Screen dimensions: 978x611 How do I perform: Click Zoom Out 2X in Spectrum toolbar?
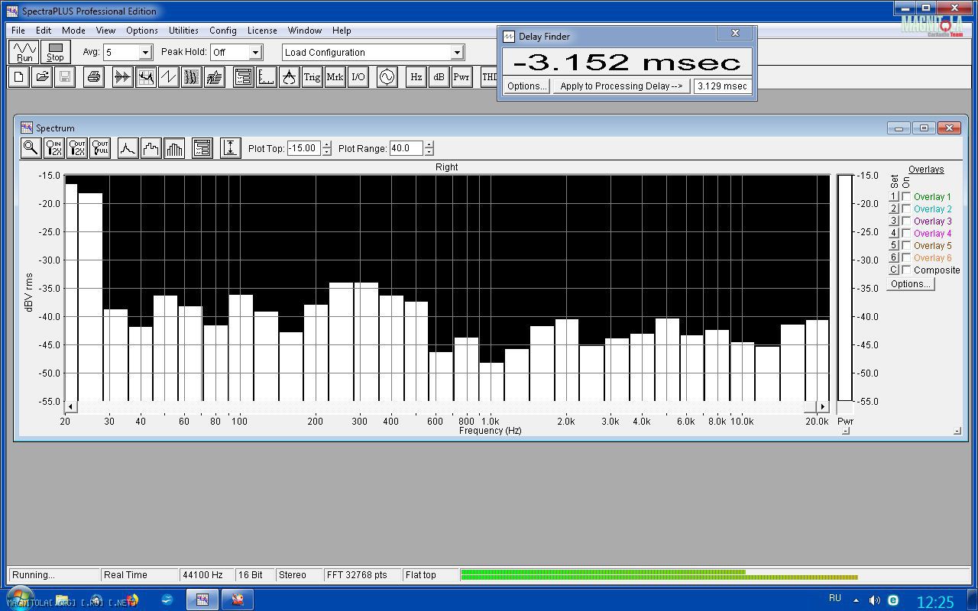point(77,148)
